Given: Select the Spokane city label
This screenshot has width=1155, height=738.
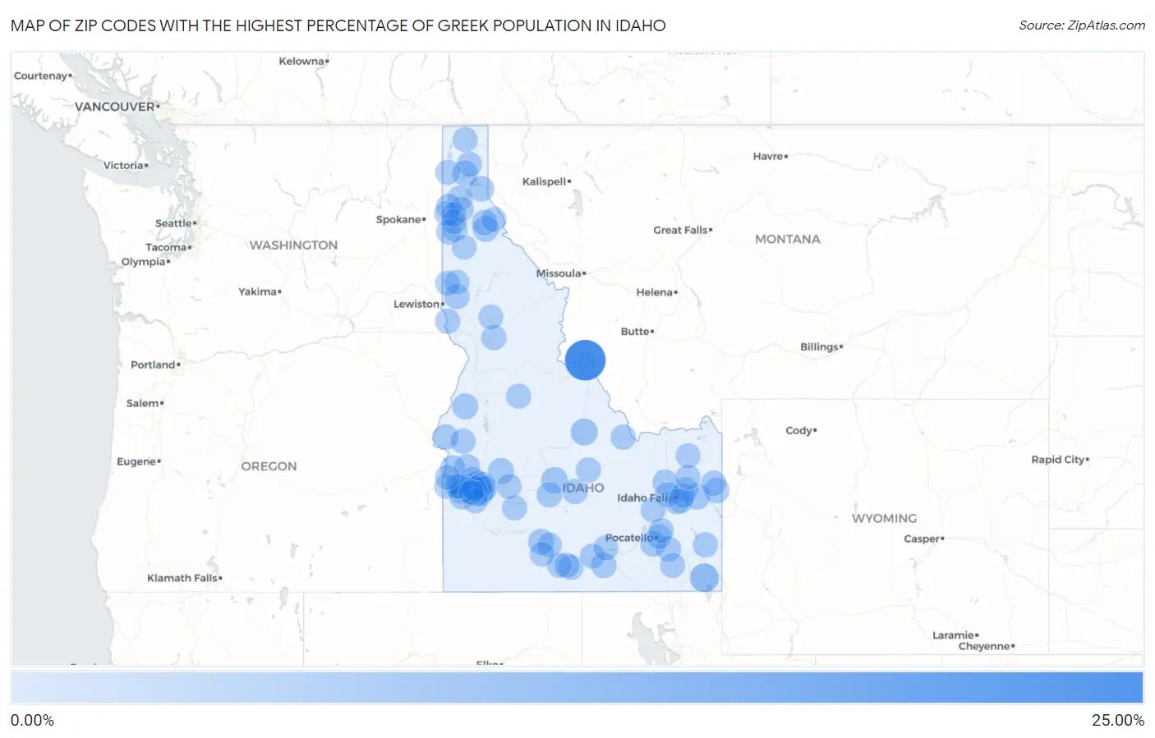Looking at the screenshot, I should click(398, 219).
